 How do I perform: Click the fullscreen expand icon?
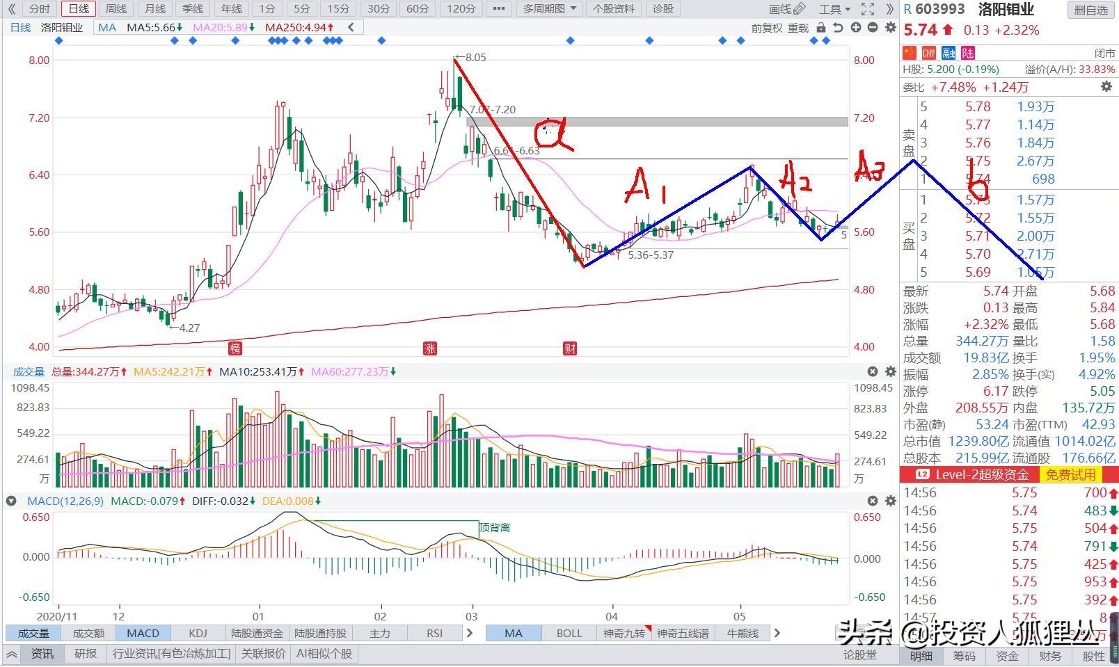tap(867, 9)
